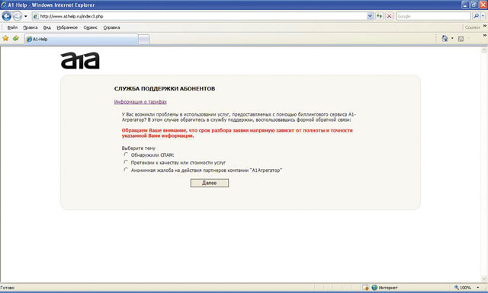
Task: Stop loading with the red X icon
Action: (x=389, y=16)
